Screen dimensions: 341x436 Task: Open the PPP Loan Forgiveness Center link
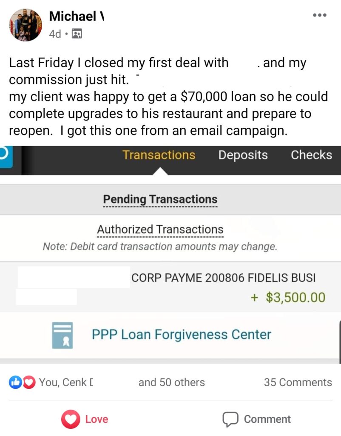click(x=181, y=335)
